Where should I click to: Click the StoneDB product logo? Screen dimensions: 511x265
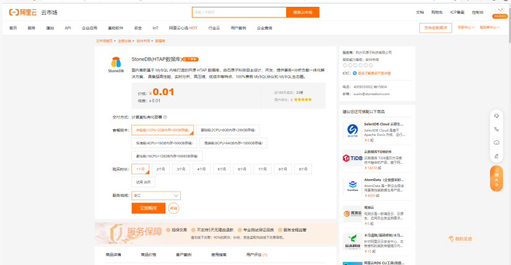click(x=116, y=64)
